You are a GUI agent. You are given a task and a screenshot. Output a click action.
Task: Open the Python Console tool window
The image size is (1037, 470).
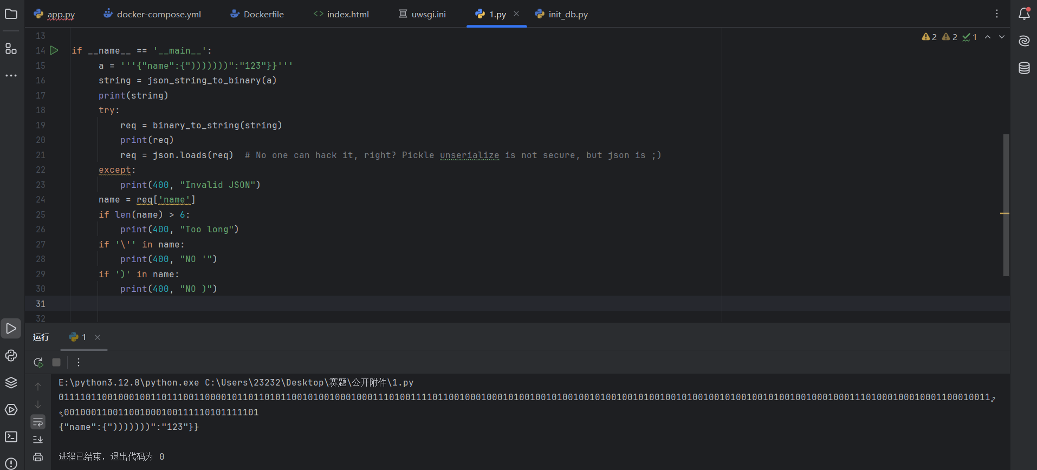click(11, 356)
